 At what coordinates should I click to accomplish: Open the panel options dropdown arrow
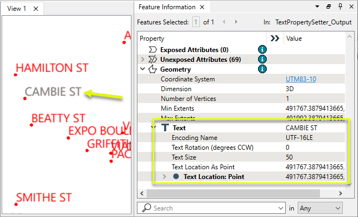pos(317,7)
